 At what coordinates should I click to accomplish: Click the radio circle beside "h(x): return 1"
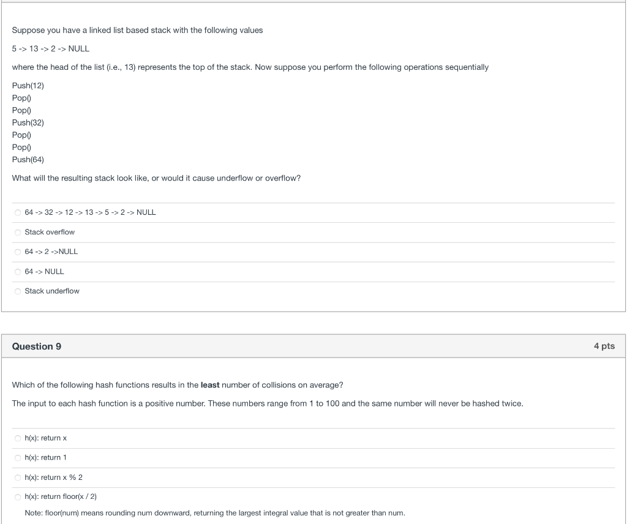click(18, 457)
